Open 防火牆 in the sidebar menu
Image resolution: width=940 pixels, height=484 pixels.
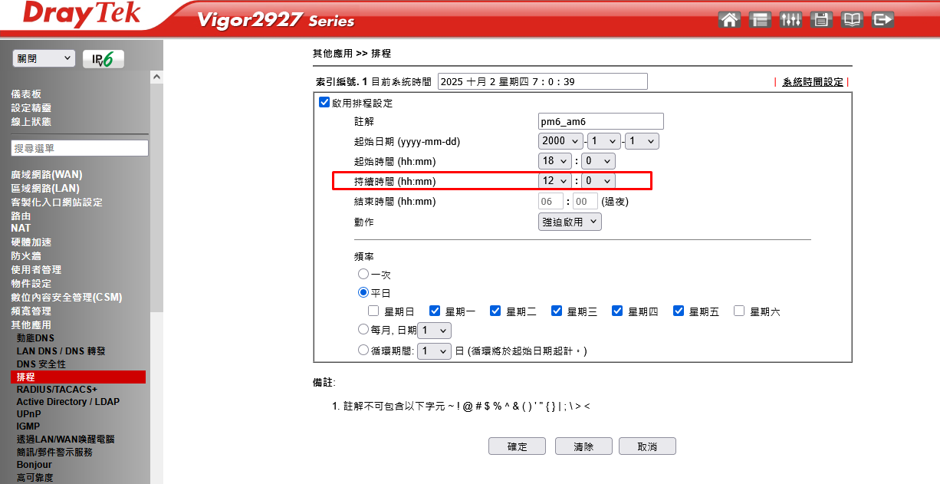click(26, 256)
